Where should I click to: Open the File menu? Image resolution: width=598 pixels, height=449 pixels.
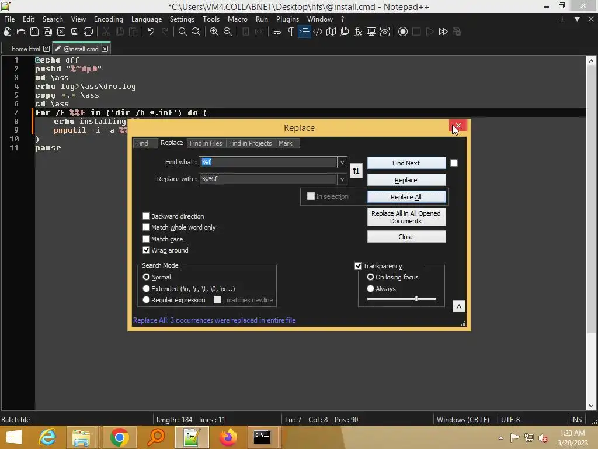[9, 19]
